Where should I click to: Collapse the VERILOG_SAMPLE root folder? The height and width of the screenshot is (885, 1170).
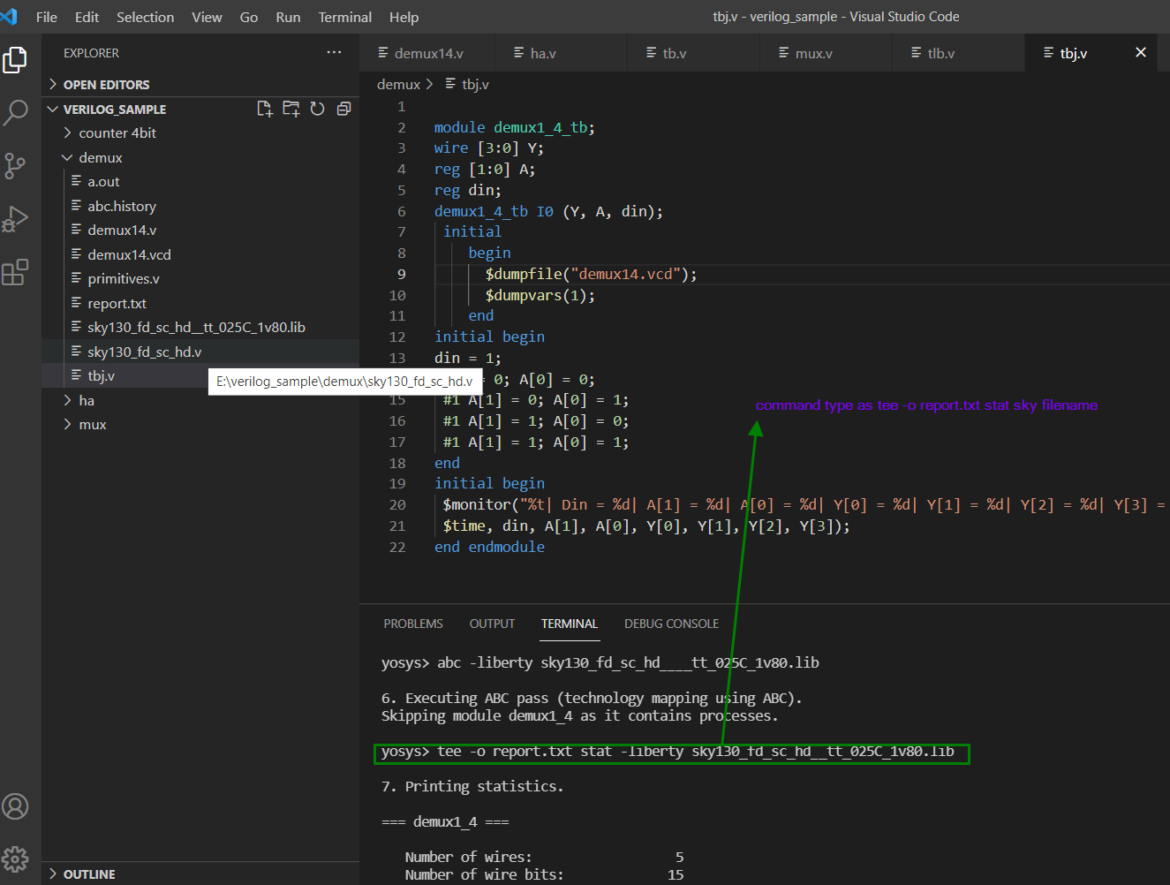click(114, 110)
